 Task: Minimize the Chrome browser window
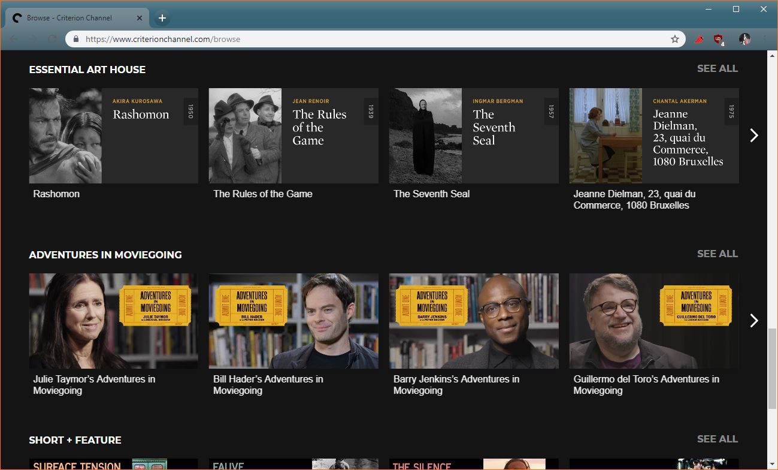pos(709,9)
